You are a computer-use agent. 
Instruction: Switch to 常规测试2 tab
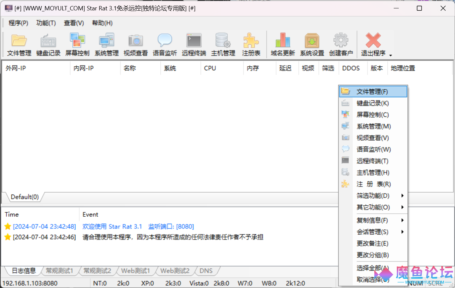tap(97, 271)
